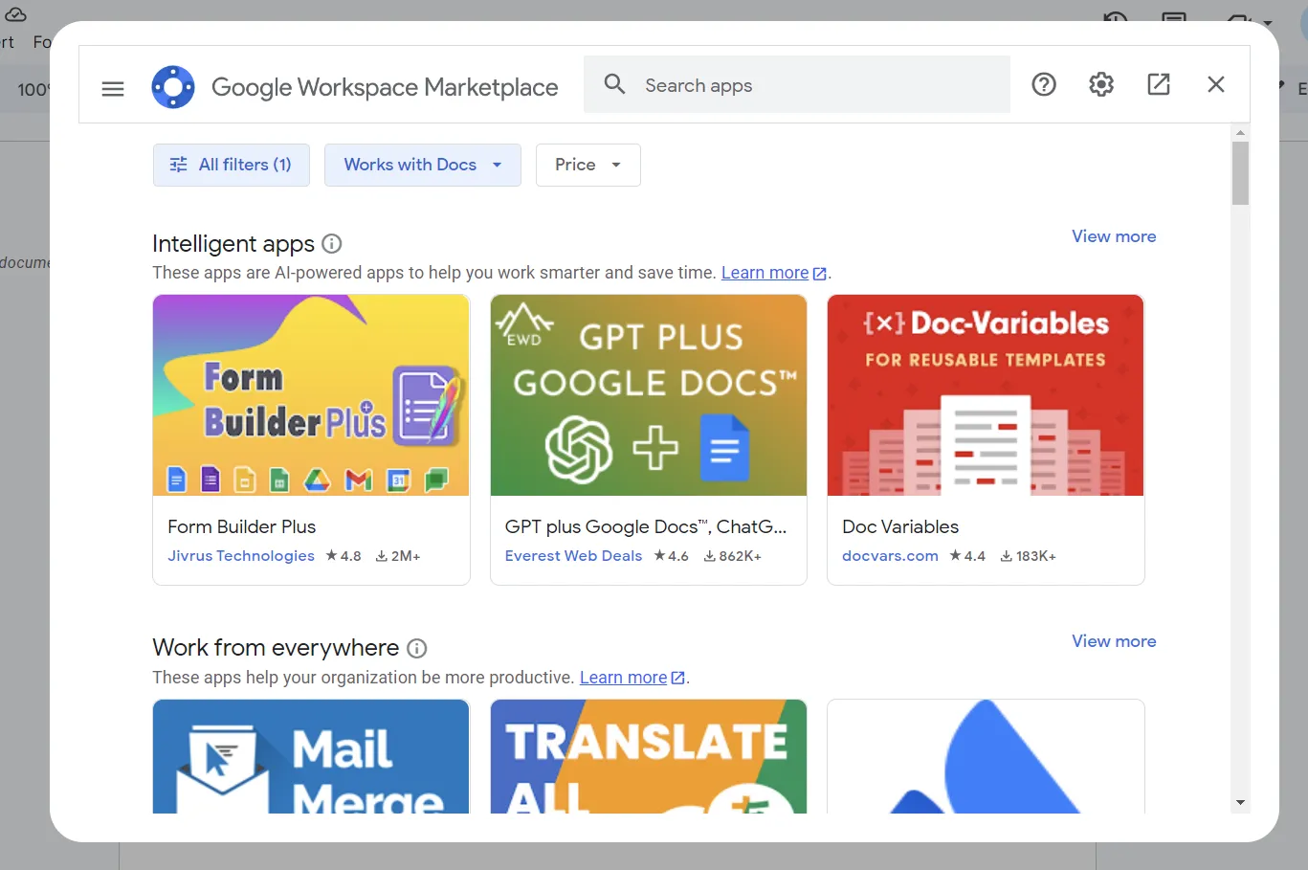Click the 862K+ downloads count
The height and width of the screenshot is (870, 1308).
(x=733, y=556)
